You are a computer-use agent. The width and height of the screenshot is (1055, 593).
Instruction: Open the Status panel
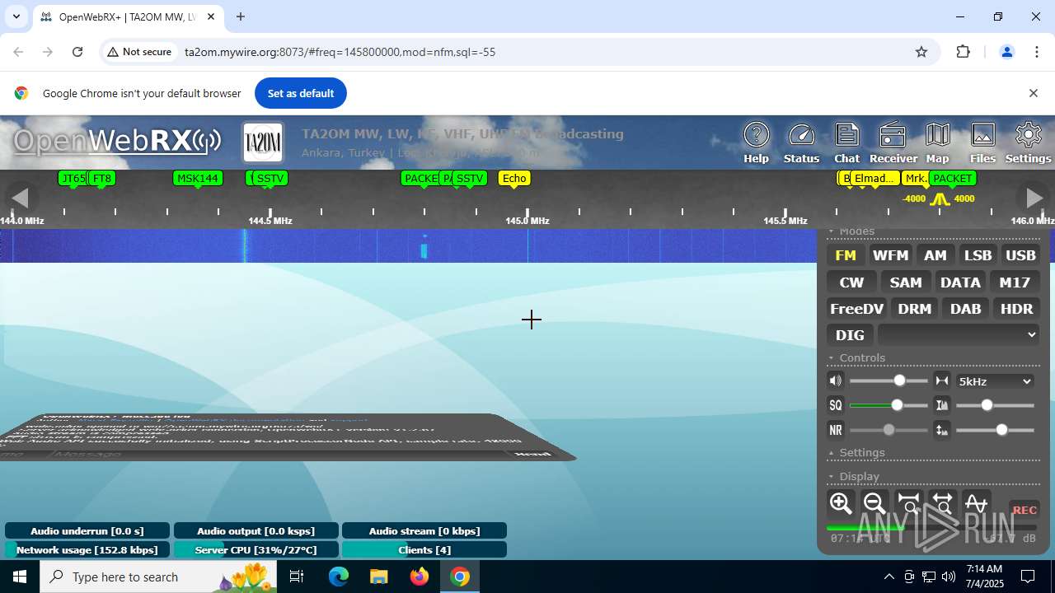point(801,142)
